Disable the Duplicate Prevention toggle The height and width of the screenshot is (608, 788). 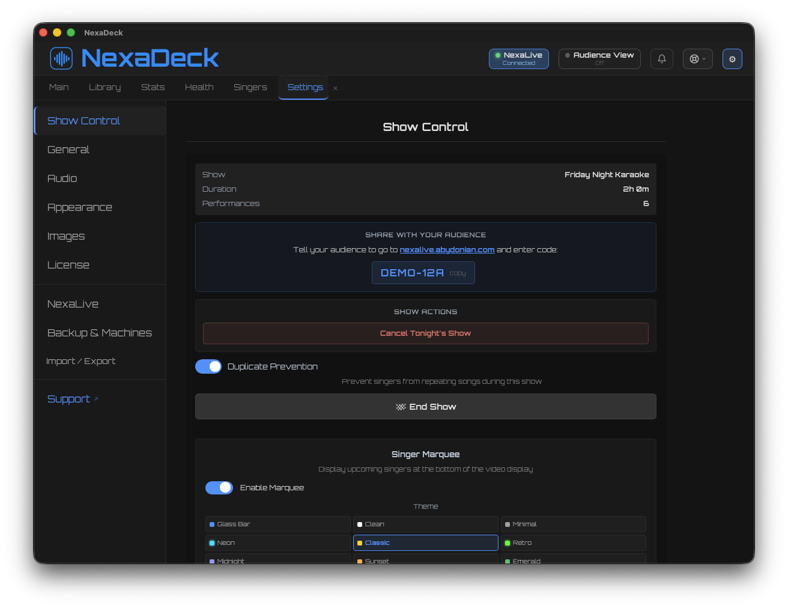point(208,366)
